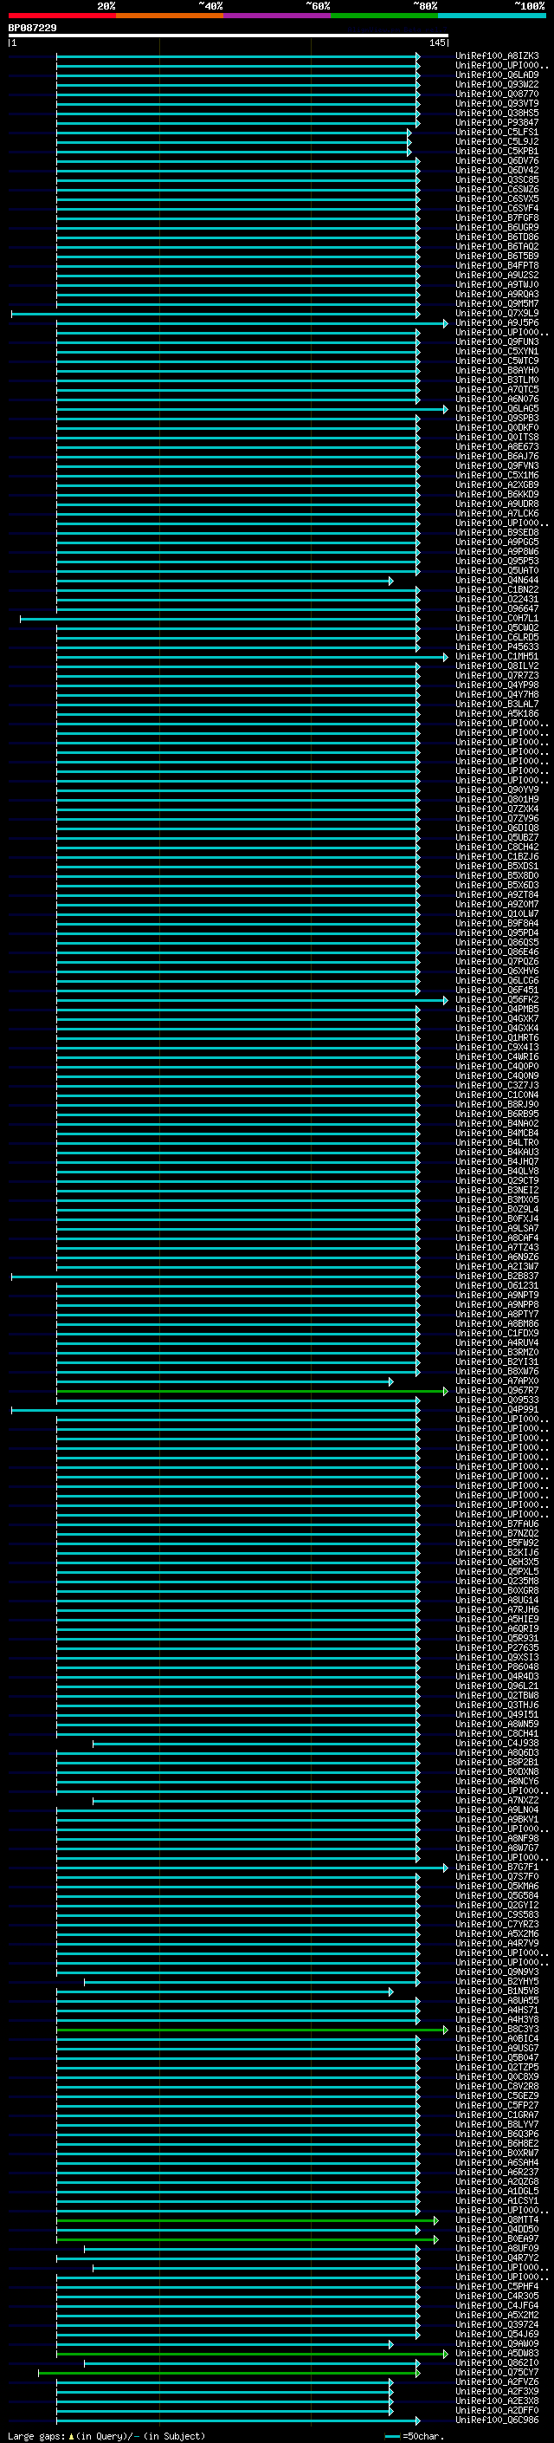Click the label UniRef100_P45633
Screen dimensions: 554x2443
click(x=497, y=646)
